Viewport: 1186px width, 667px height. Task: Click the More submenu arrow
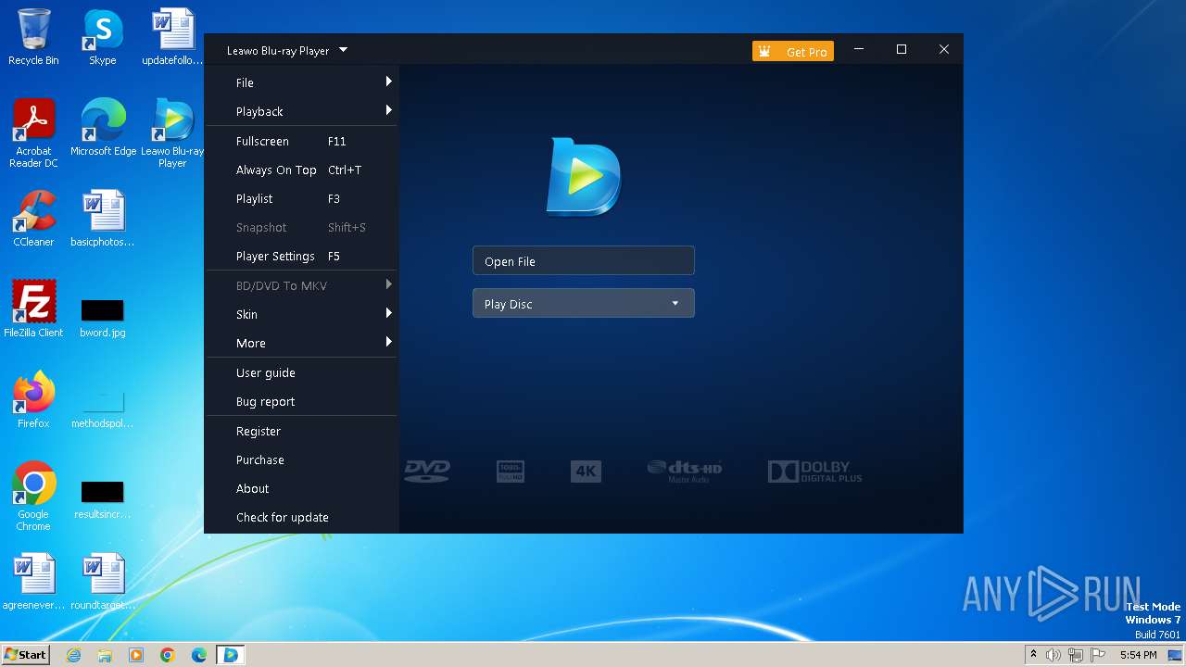389,342
